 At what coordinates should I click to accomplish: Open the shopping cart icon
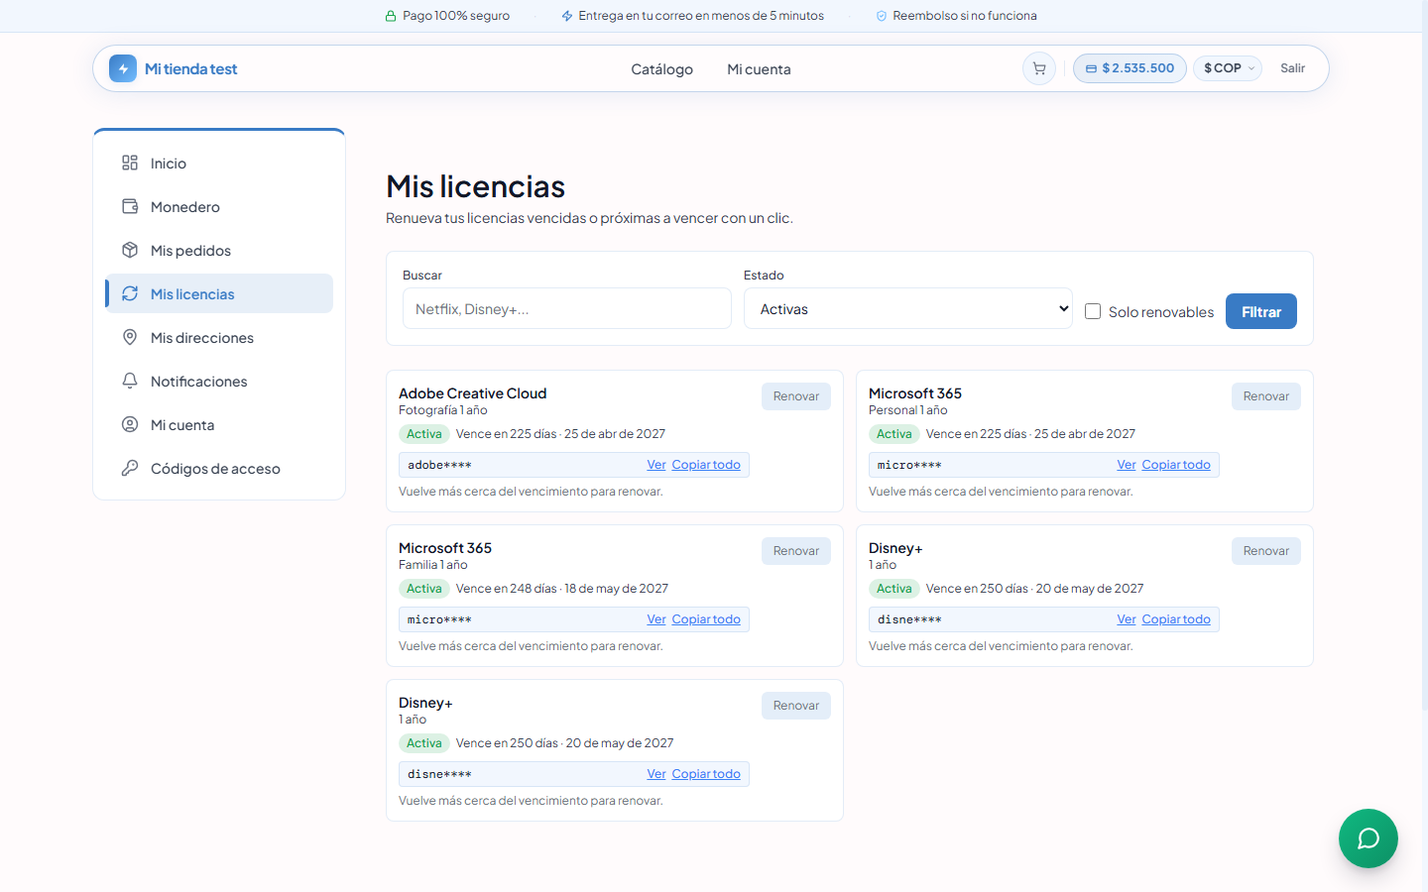click(x=1039, y=68)
